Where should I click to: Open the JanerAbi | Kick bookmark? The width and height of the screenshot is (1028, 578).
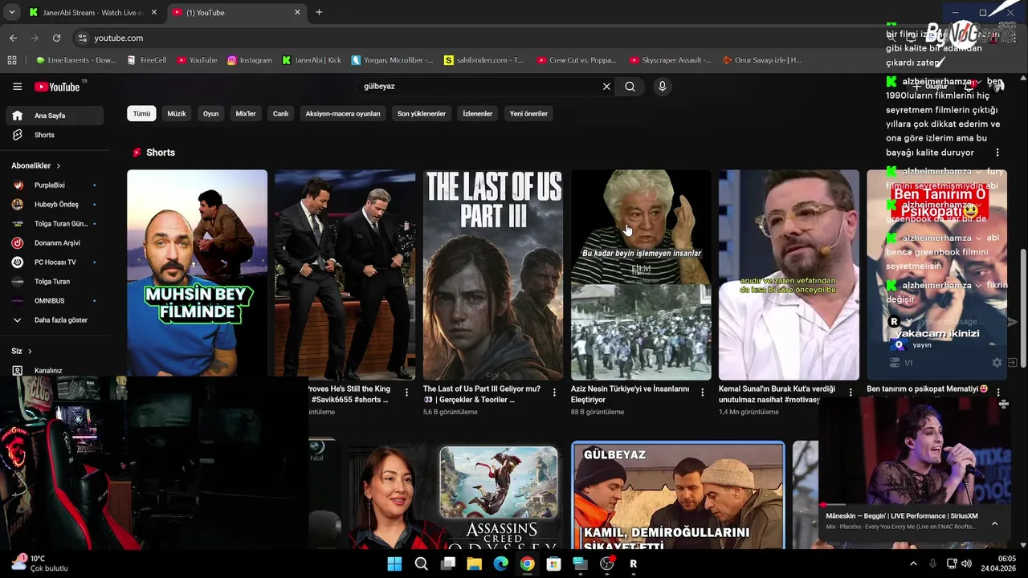coord(312,60)
